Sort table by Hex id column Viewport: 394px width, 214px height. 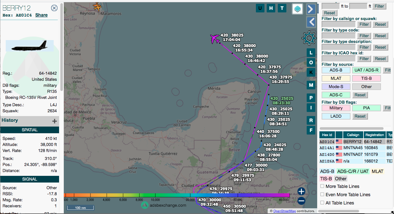point(327,135)
